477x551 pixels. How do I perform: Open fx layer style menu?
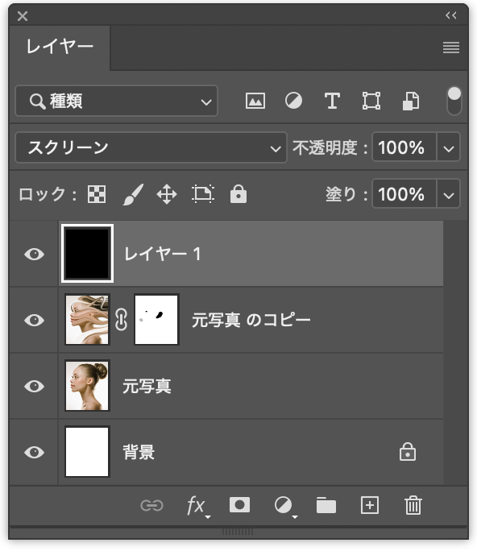click(197, 506)
